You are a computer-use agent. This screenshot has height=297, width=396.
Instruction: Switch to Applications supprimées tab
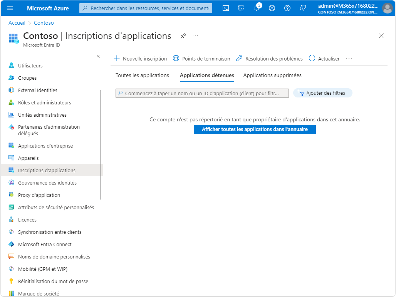point(272,75)
